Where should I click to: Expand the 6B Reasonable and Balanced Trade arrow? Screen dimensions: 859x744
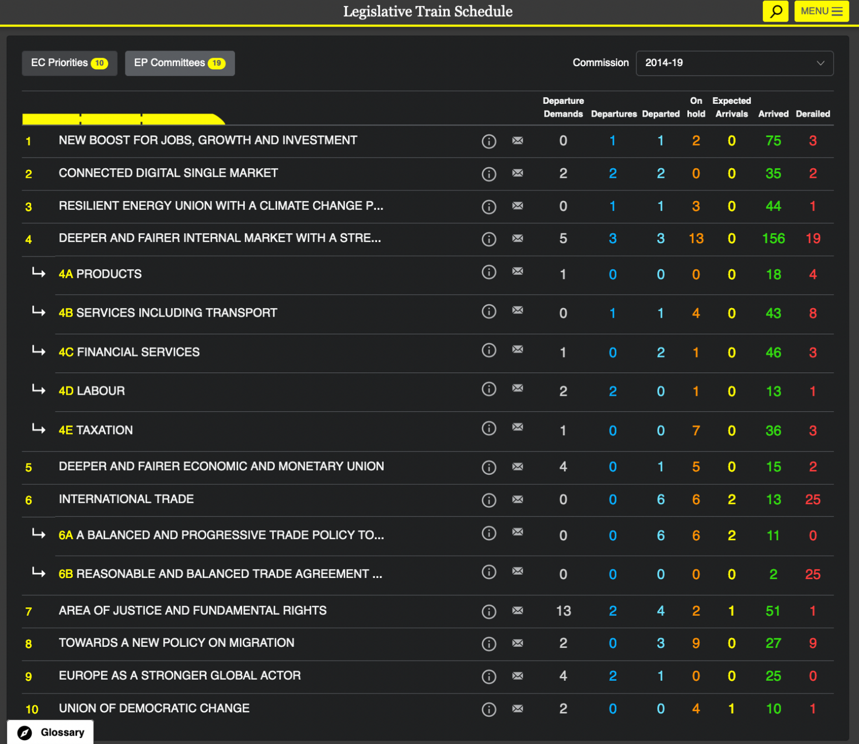(x=38, y=572)
